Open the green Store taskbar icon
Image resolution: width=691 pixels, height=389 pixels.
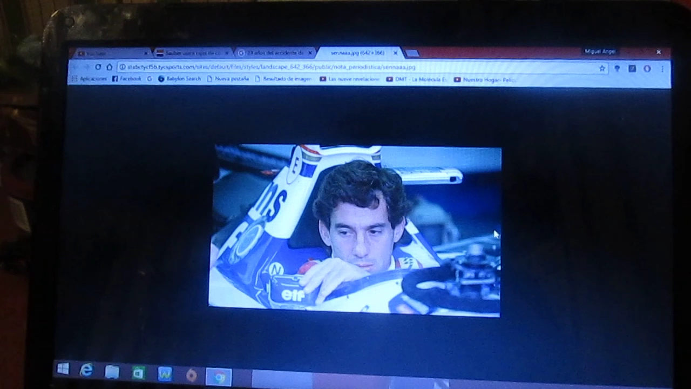pyautogui.click(x=138, y=373)
